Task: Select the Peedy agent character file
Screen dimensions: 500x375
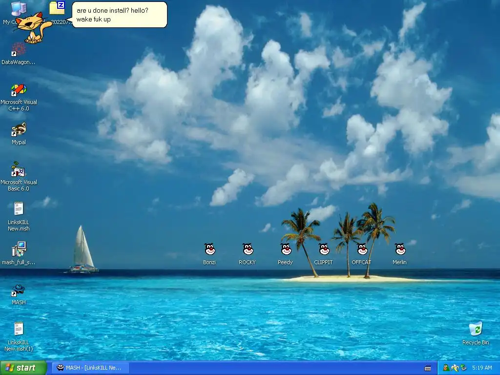Action: [285, 254]
